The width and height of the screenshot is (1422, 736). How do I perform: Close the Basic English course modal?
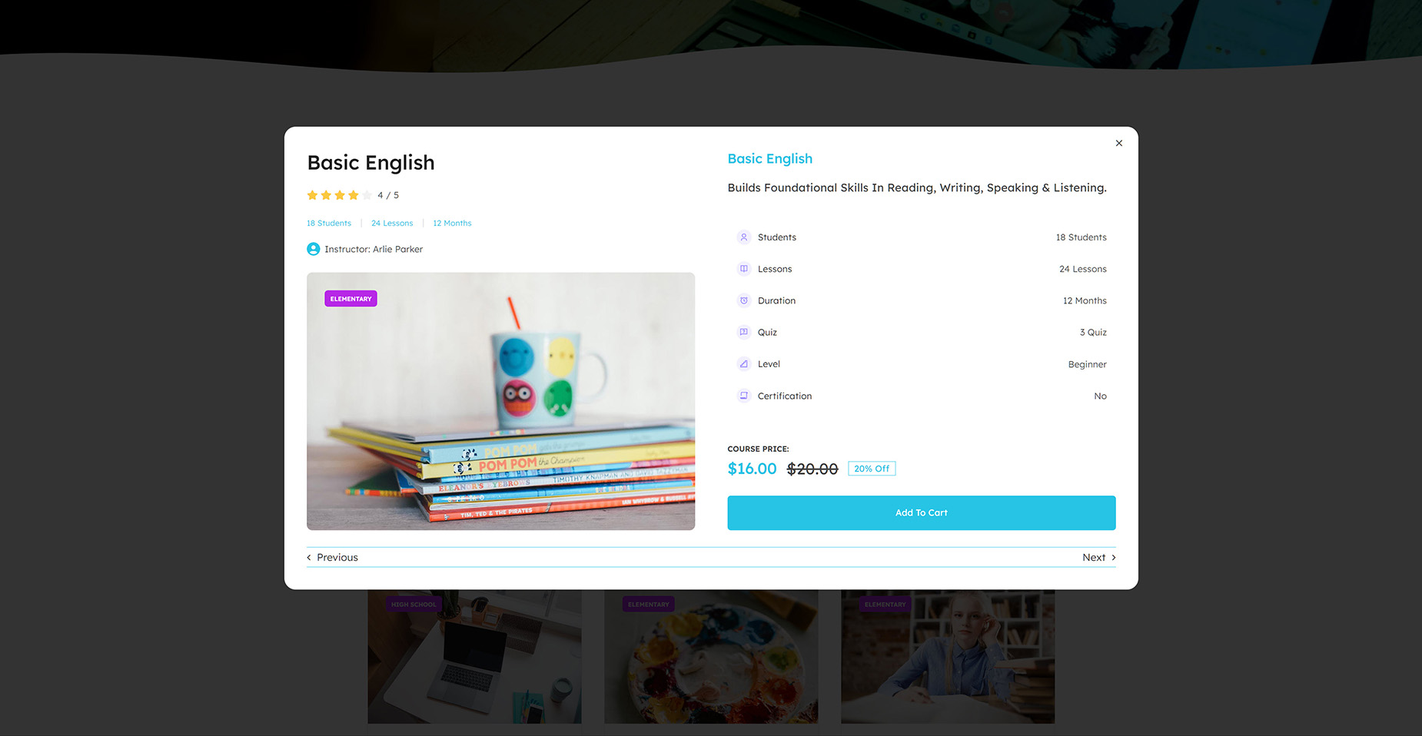1118,143
